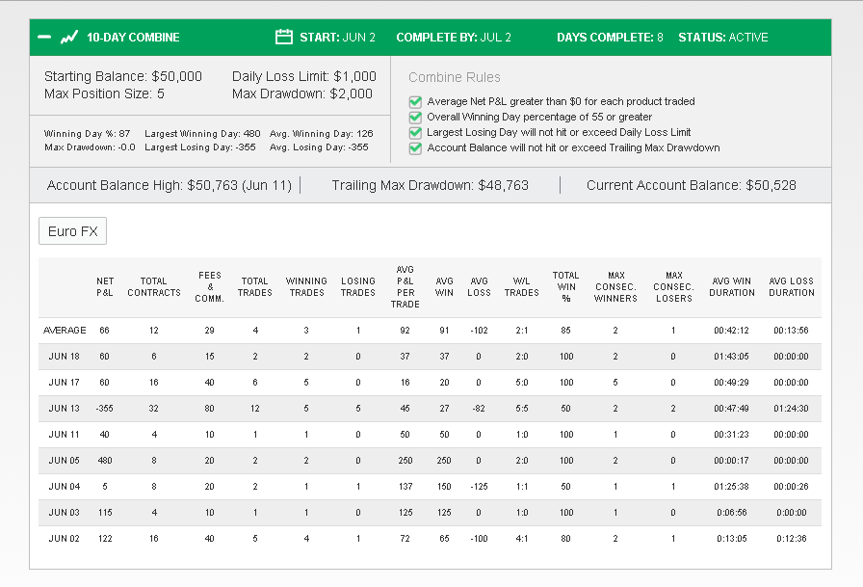This screenshot has height=587, width=863.
Task: Select the JUN 05 row label
Action: coord(64,461)
